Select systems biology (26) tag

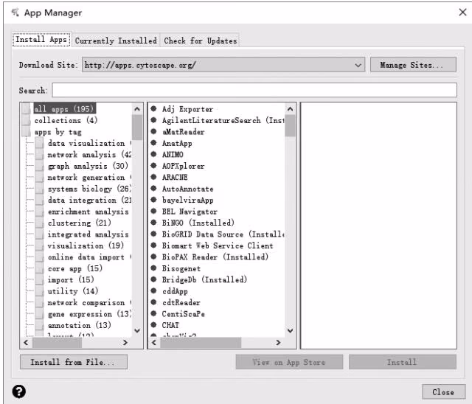point(89,189)
